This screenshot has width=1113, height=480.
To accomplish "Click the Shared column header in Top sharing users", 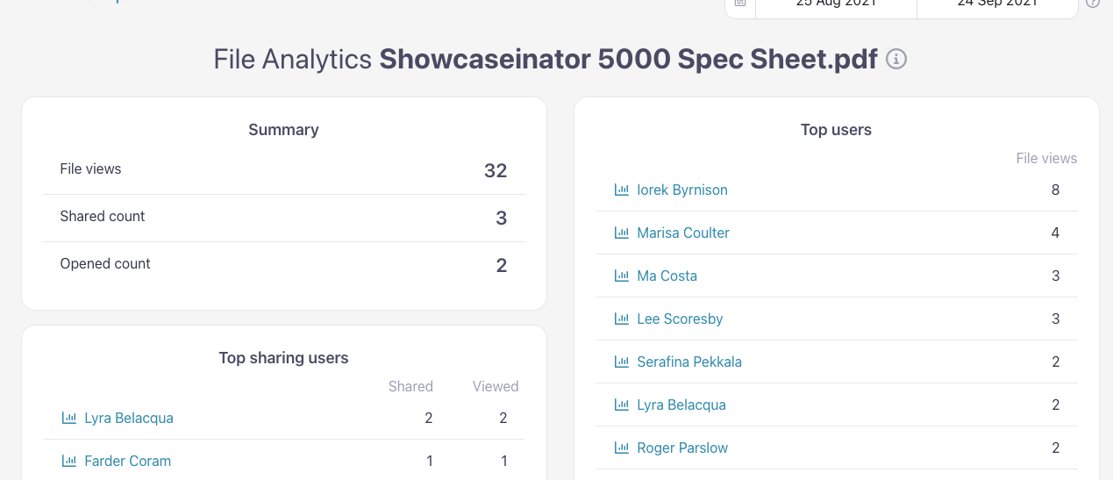I will pyautogui.click(x=410, y=386).
